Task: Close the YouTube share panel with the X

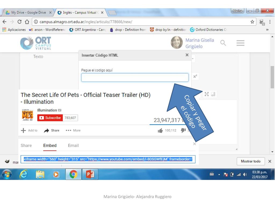Action: point(194,144)
